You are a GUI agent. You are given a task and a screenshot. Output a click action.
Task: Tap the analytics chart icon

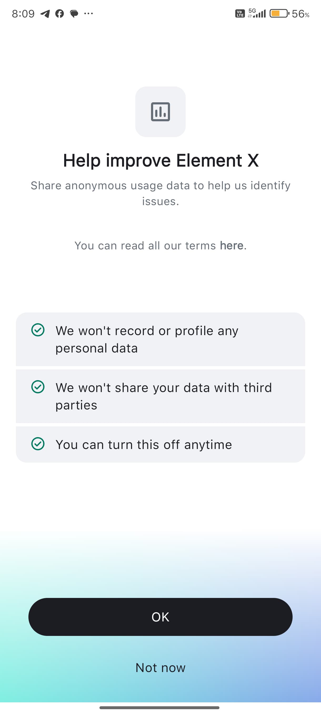pyautogui.click(x=160, y=112)
